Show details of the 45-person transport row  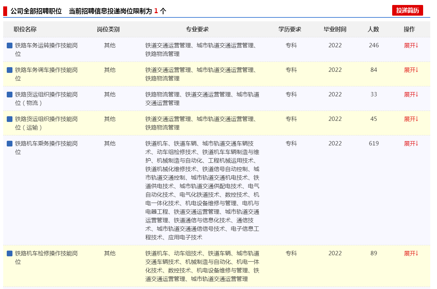411,119
